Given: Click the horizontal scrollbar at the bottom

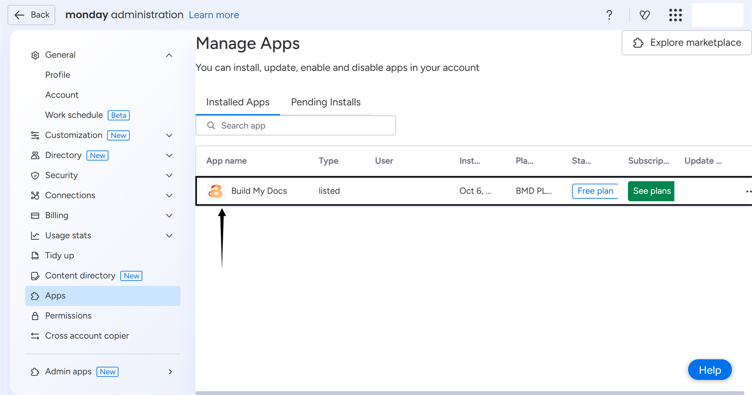Looking at the screenshot, I should click(x=470, y=393).
